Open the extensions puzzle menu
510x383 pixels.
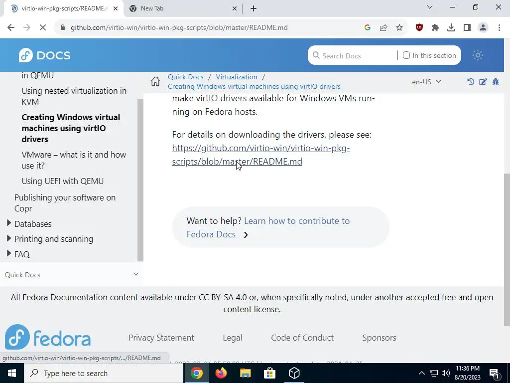[x=435, y=28]
